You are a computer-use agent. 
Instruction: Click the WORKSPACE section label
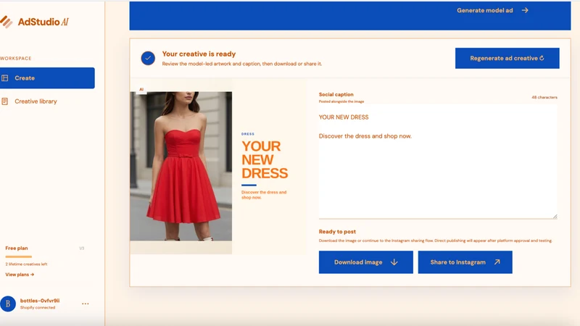[x=15, y=59]
